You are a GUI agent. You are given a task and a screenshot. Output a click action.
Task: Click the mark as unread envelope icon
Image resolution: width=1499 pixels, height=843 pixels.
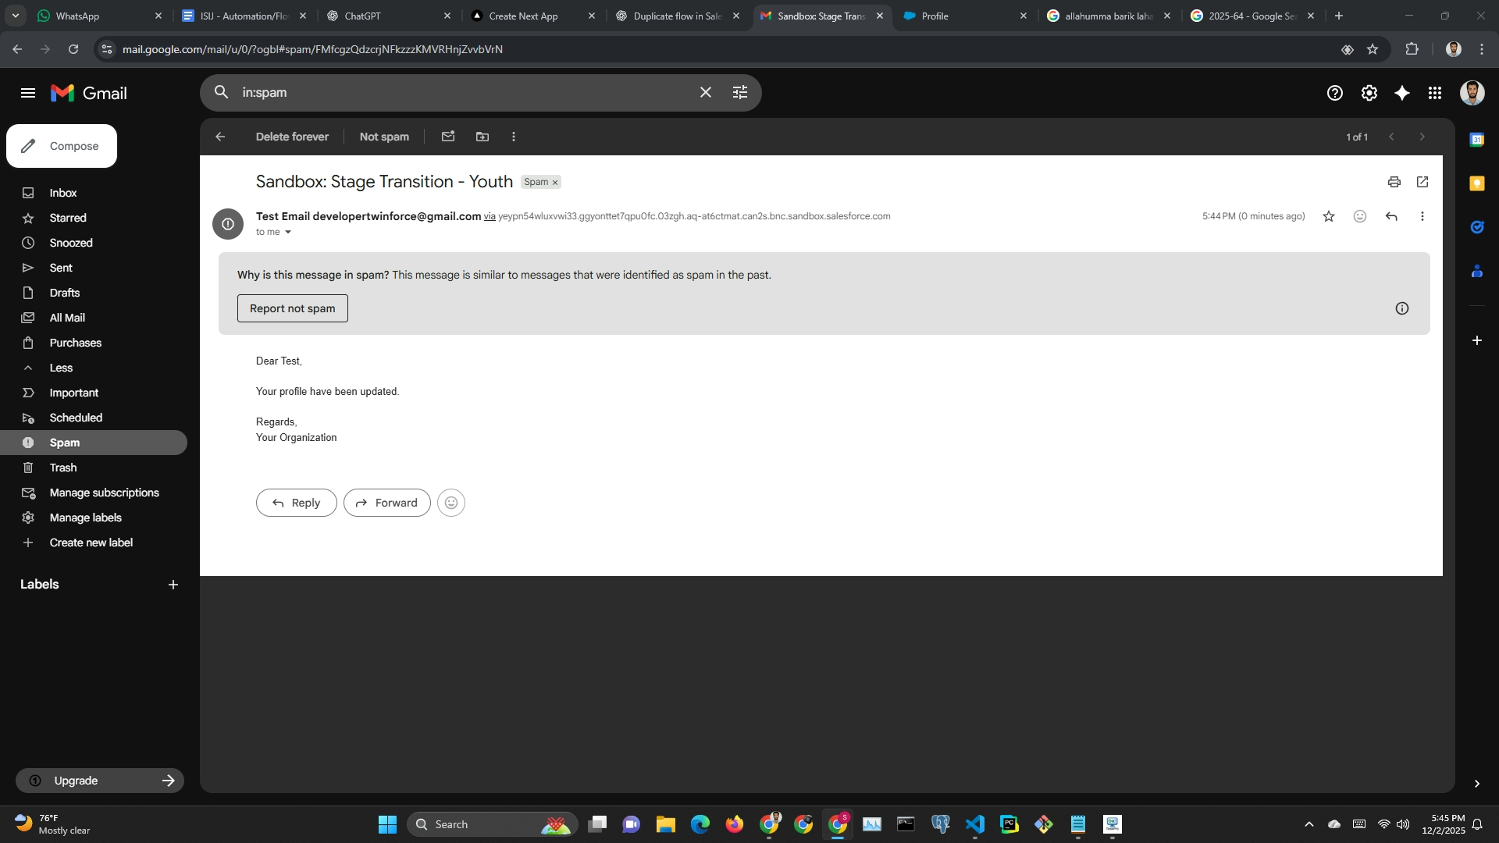(447, 137)
